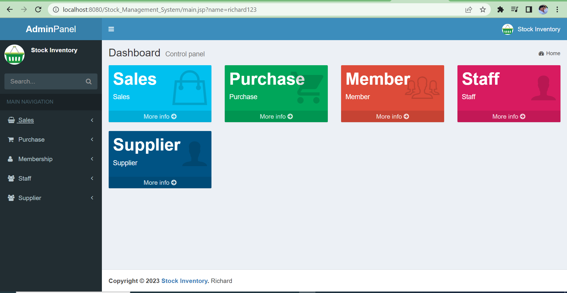Click More info on the Member card
Image resolution: width=567 pixels, height=293 pixels.
pos(392,116)
